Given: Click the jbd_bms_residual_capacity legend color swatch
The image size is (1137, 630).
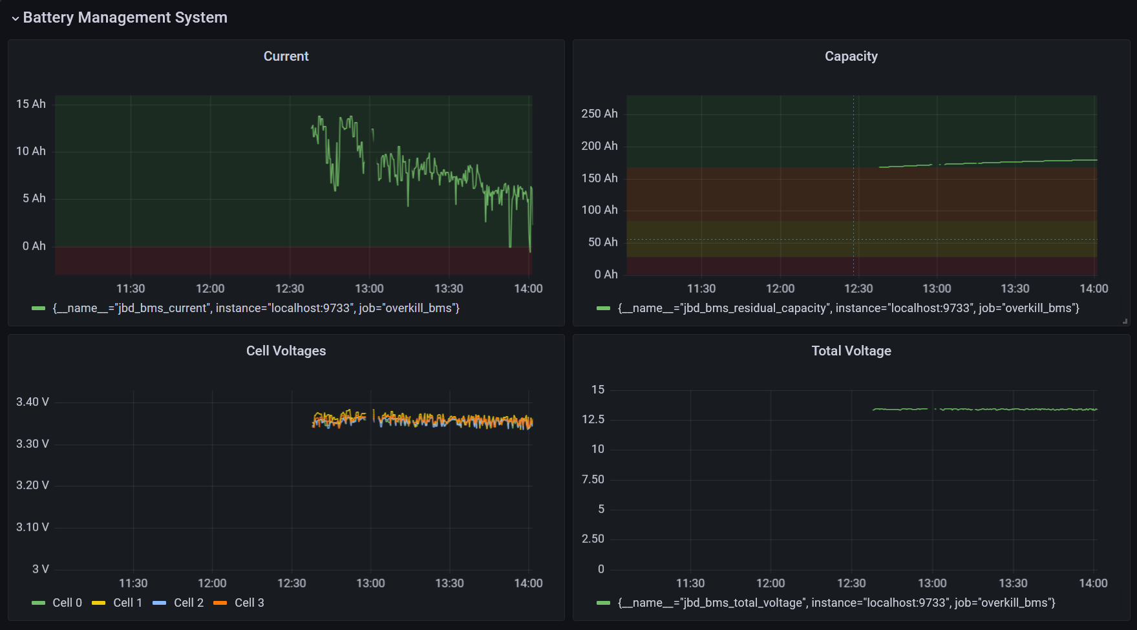Looking at the screenshot, I should click(604, 308).
